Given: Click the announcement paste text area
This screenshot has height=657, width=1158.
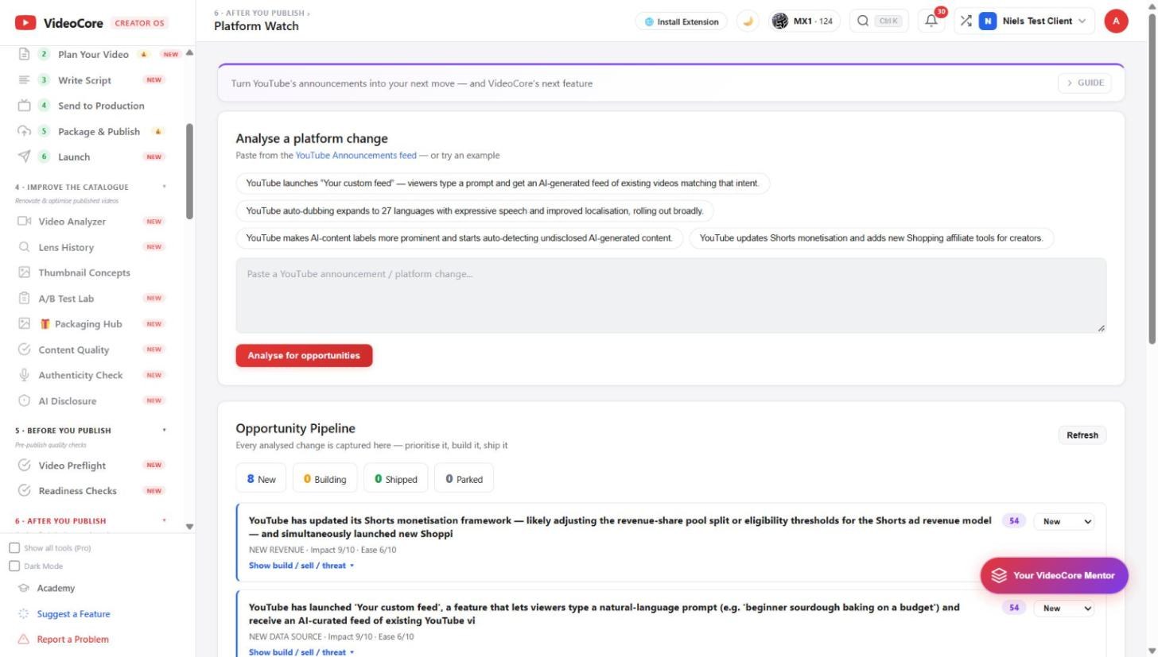Looking at the screenshot, I should [x=671, y=296].
